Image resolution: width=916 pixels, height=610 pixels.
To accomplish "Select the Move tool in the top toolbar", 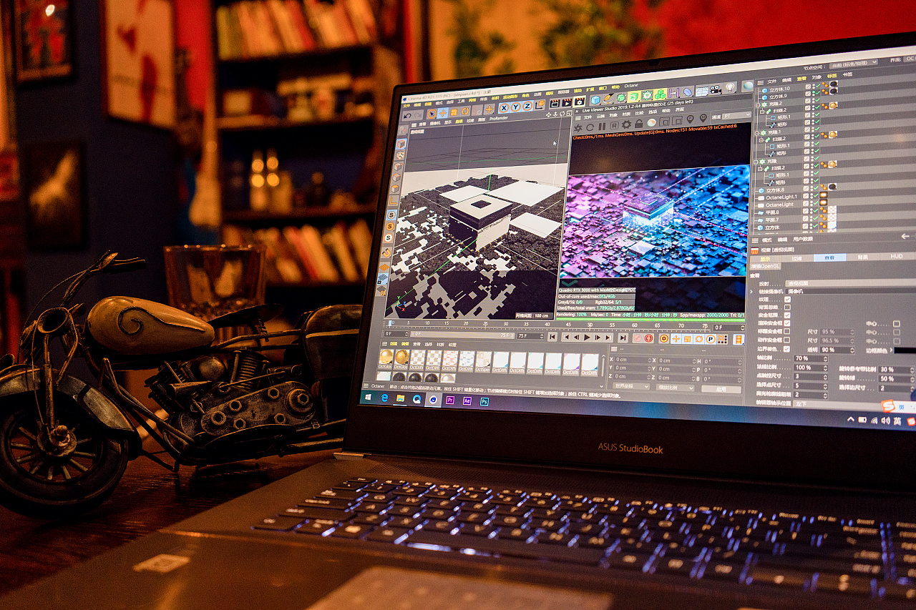I will (442, 112).
